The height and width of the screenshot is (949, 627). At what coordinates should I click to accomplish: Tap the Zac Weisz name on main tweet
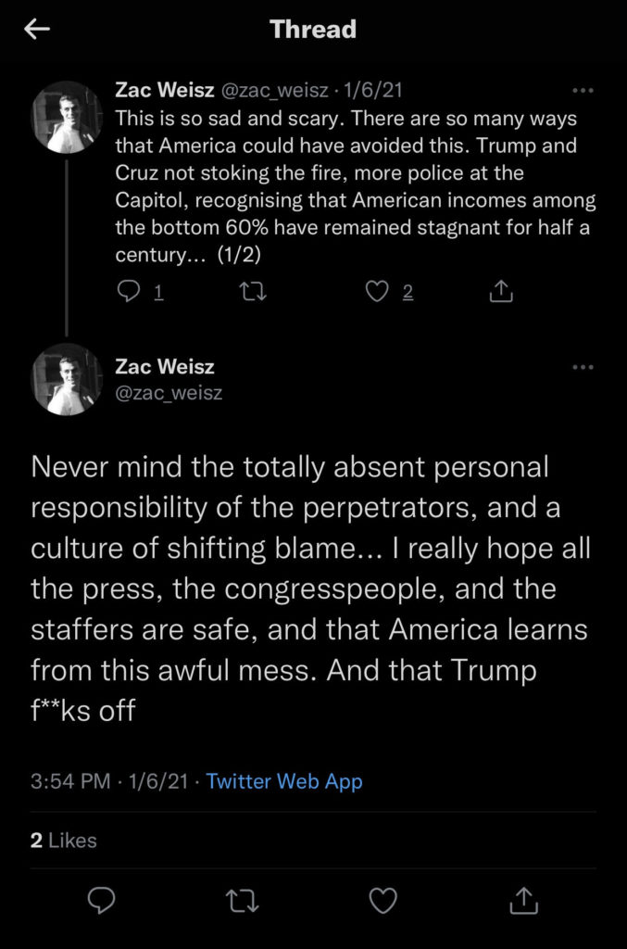click(165, 367)
